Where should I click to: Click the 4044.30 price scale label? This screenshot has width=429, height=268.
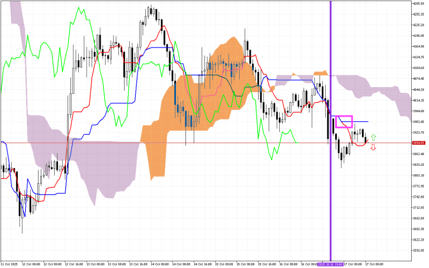(418, 89)
